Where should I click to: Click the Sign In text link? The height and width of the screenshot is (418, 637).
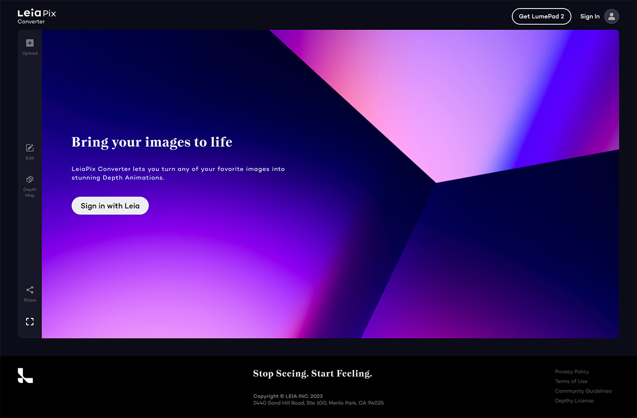[x=589, y=16]
